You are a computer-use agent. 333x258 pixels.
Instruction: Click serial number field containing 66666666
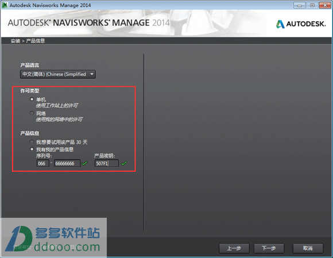[67, 163]
